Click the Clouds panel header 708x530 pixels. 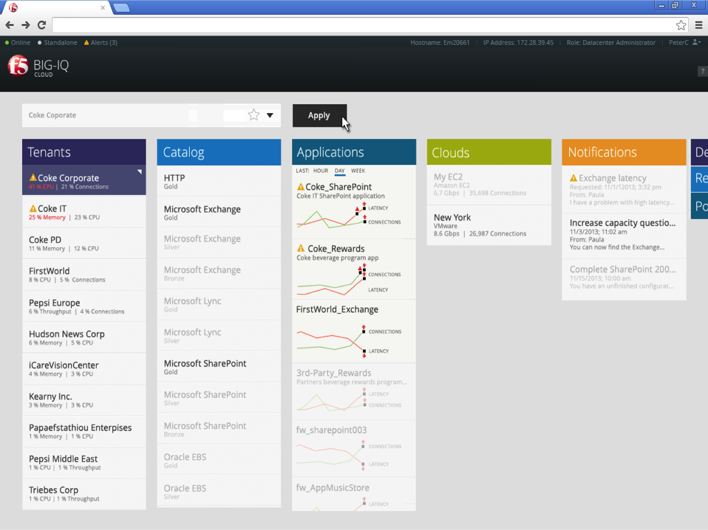pyautogui.click(x=489, y=152)
